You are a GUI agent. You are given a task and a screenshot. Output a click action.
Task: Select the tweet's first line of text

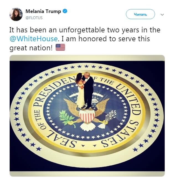[85, 30]
